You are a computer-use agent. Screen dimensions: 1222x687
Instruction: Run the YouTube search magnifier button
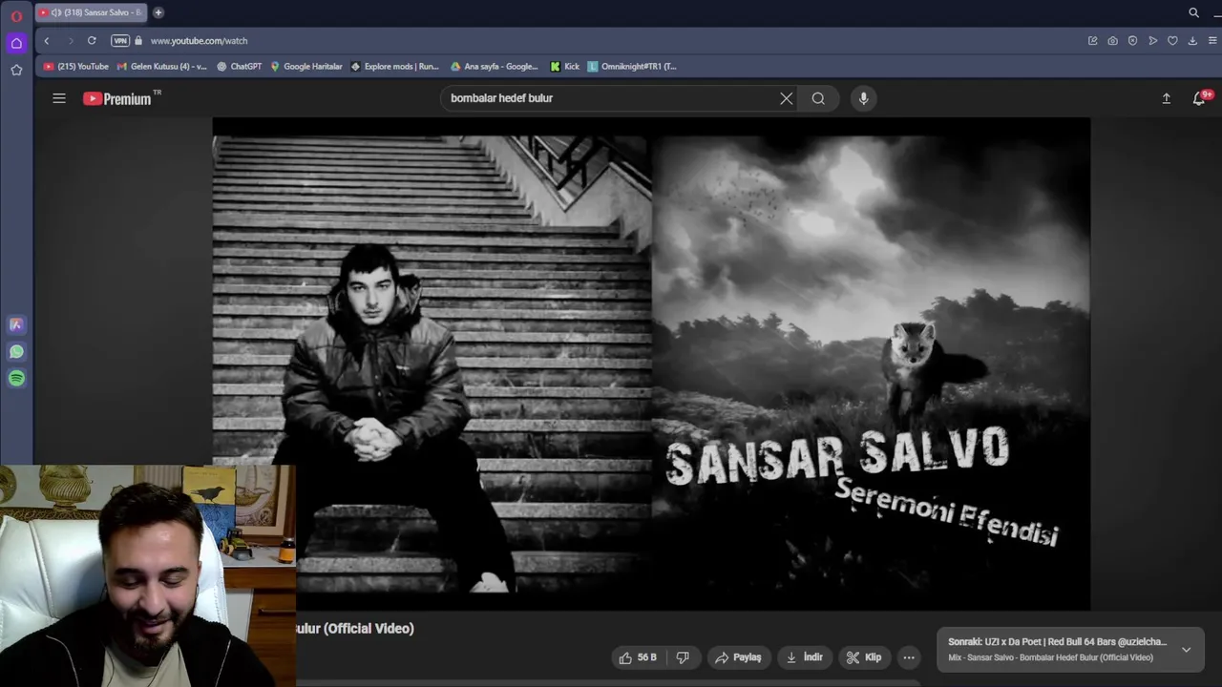[818, 98]
